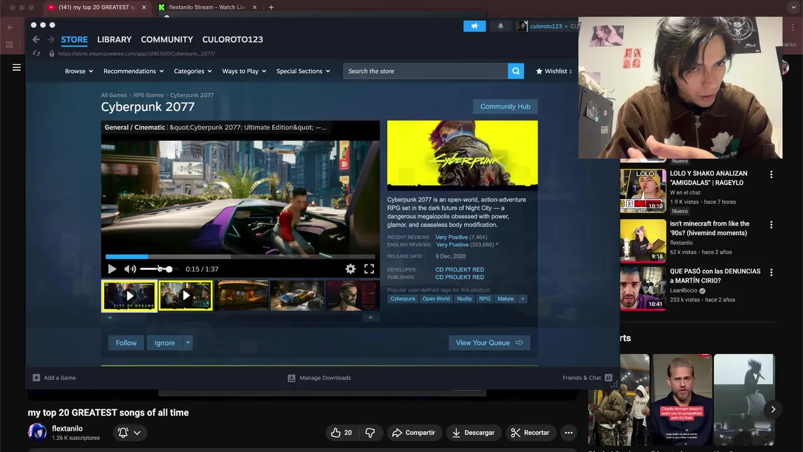Viewport: 803px width, 452px height.
Task: Open the Ignore options dropdown arrow
Action: coord(188,343)
